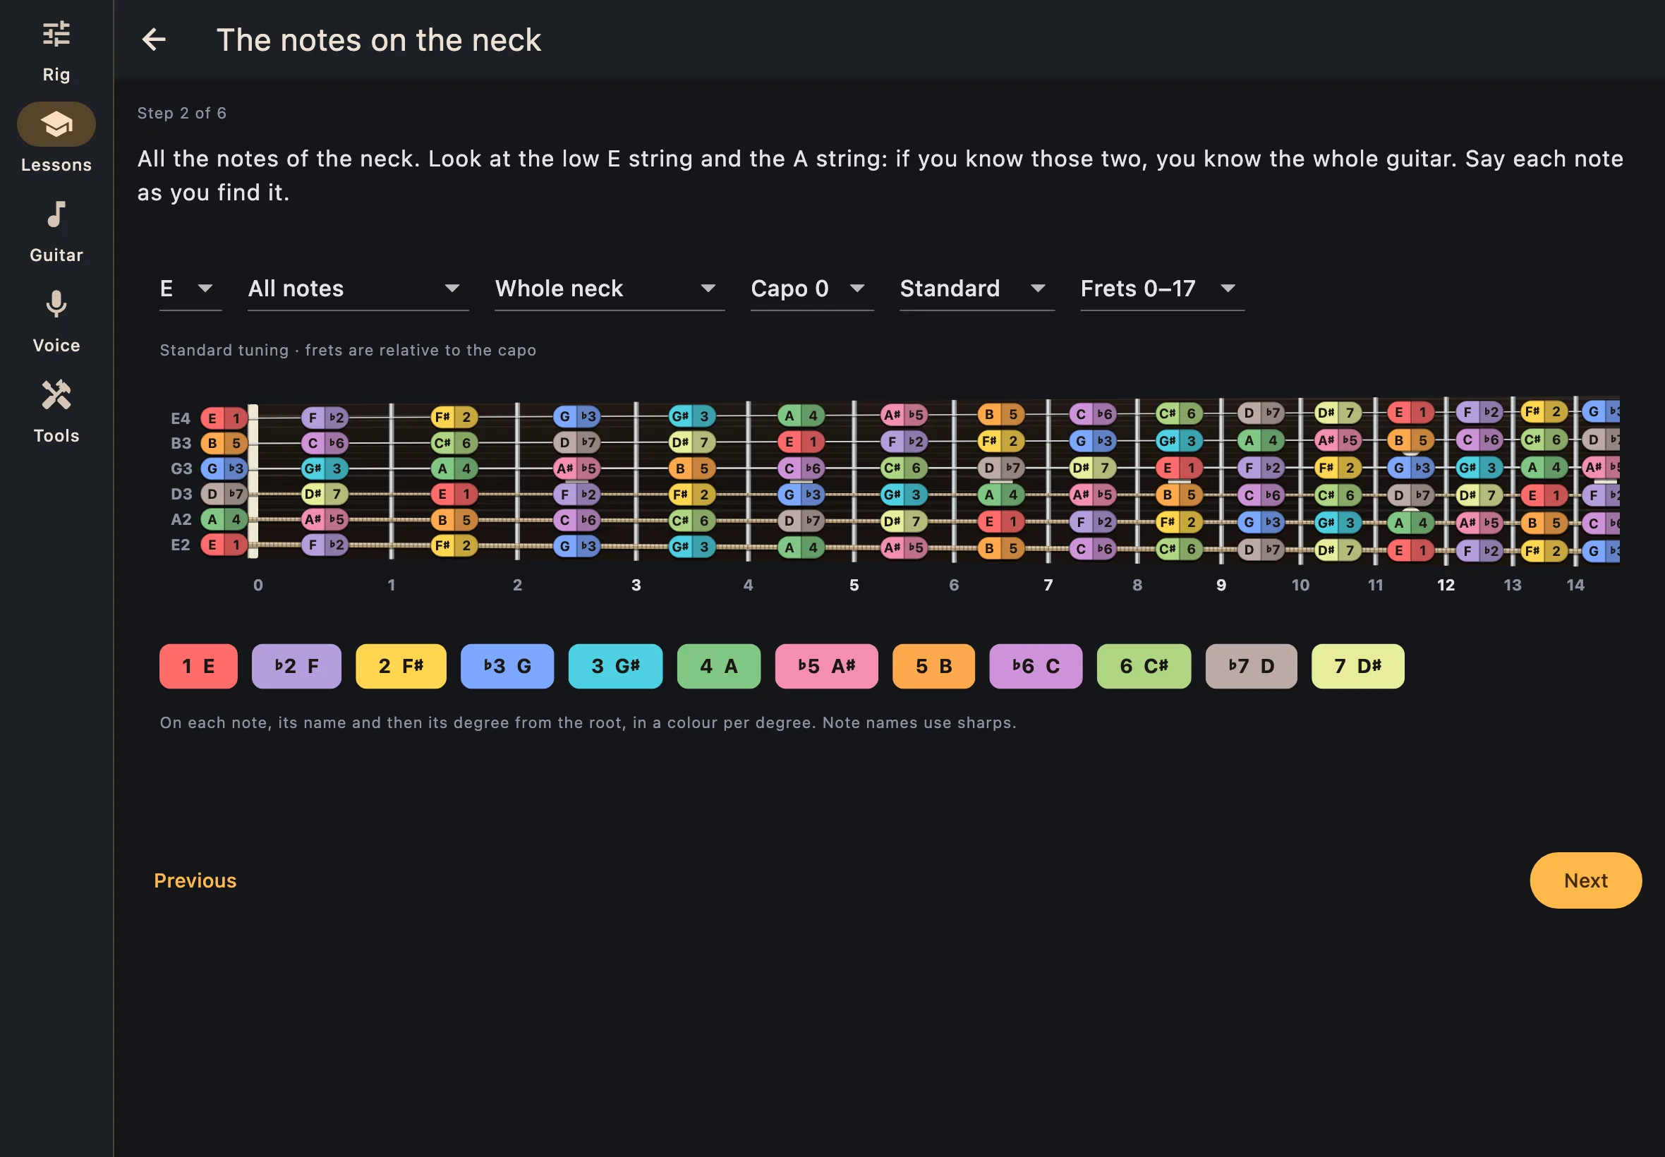Toggle the pale yellow 7 D# chip
This screenshot has height=1157, width=1665.
click(1357, 666)
